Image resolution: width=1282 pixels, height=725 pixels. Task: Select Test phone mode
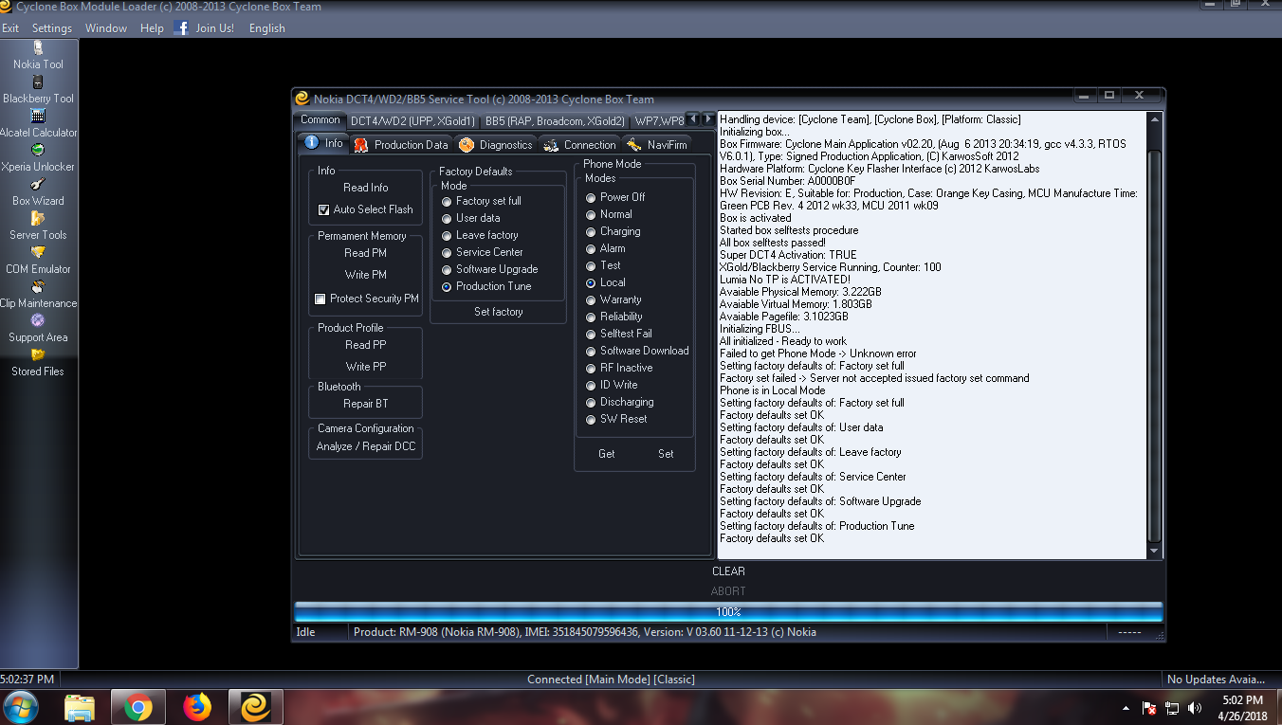[591, 265]
